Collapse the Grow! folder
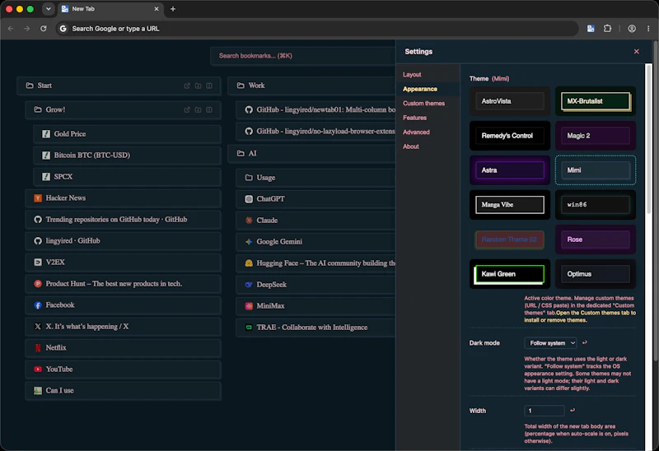The image size is (659, 451). (x=38, y=110)
